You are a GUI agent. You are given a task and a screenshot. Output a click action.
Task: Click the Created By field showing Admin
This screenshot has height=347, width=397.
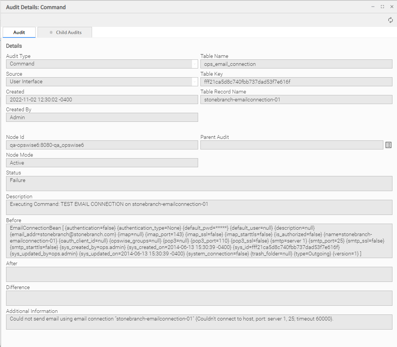[102, 117]
